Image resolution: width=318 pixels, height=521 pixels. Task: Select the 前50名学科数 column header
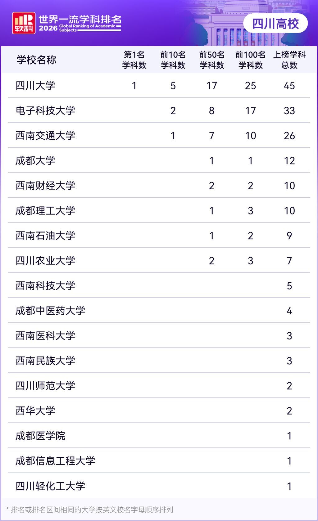(x=212, y=60)
